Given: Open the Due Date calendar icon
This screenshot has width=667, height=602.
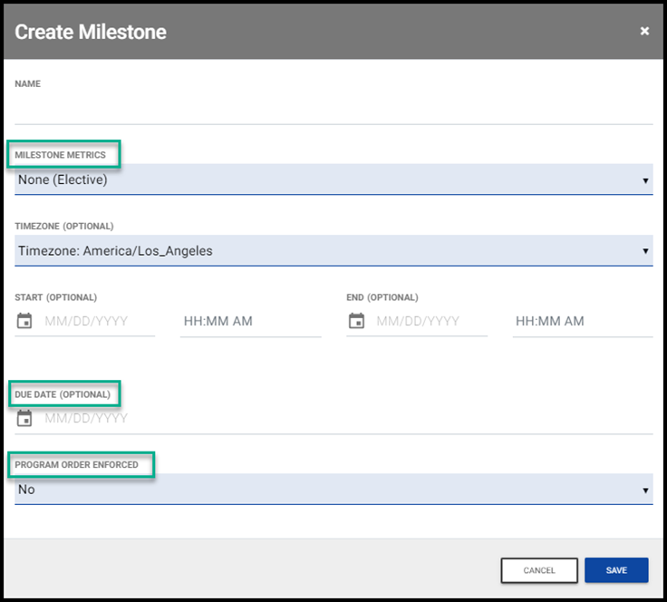Looking at the screenshot, I should point(24,419).
